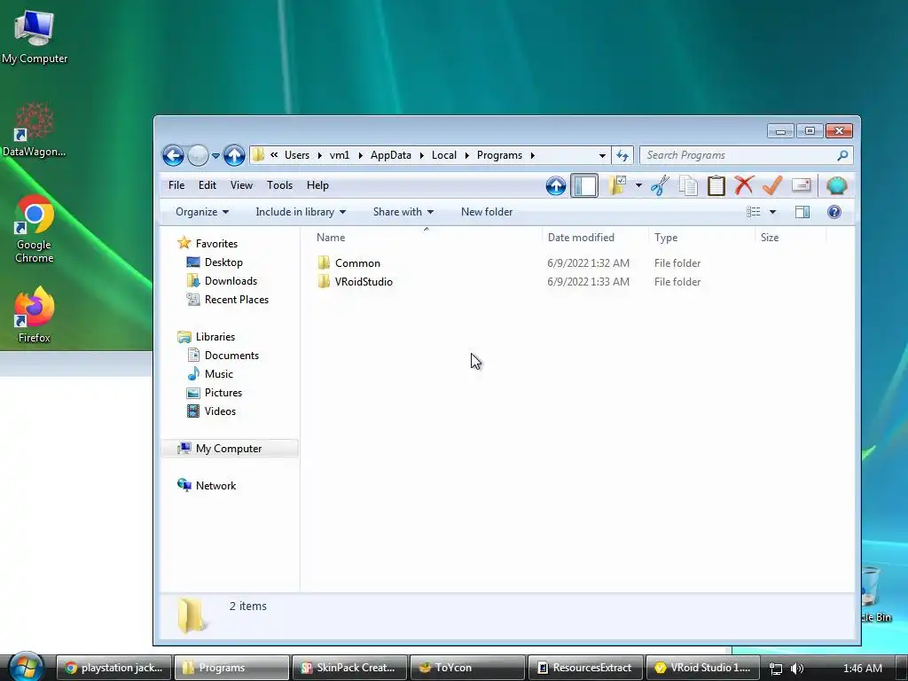
Task: Sort by the Size column header
Action: [791, 238]
